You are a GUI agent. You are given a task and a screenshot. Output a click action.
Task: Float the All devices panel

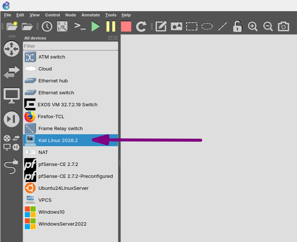[110, 38]
